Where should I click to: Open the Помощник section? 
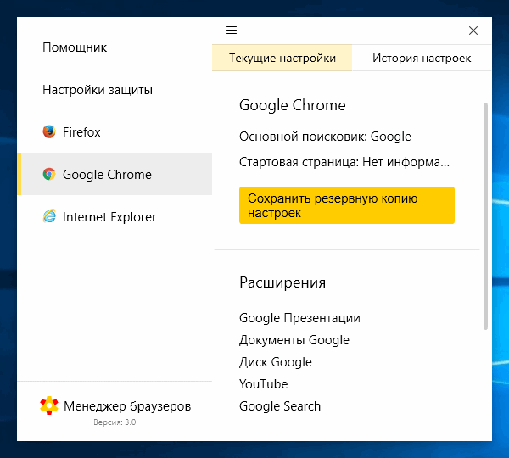[x=75, y=47]
